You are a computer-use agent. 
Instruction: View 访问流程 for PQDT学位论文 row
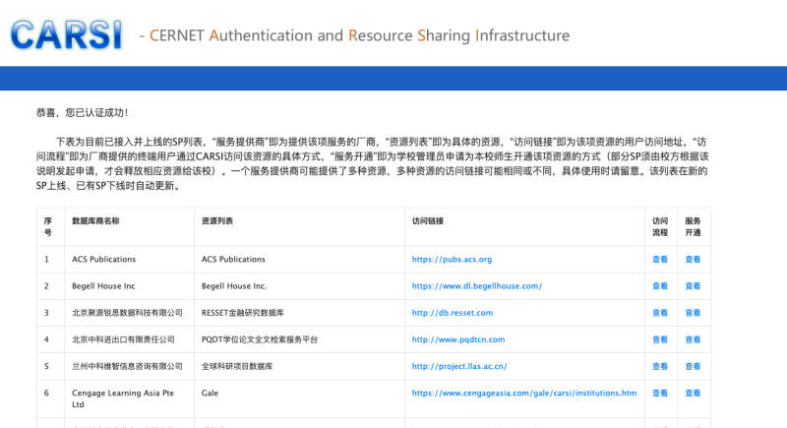coord(660,339)
